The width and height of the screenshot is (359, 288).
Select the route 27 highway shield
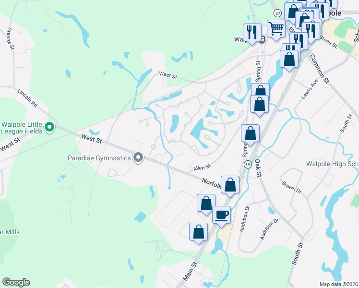[x=278, y=13]
